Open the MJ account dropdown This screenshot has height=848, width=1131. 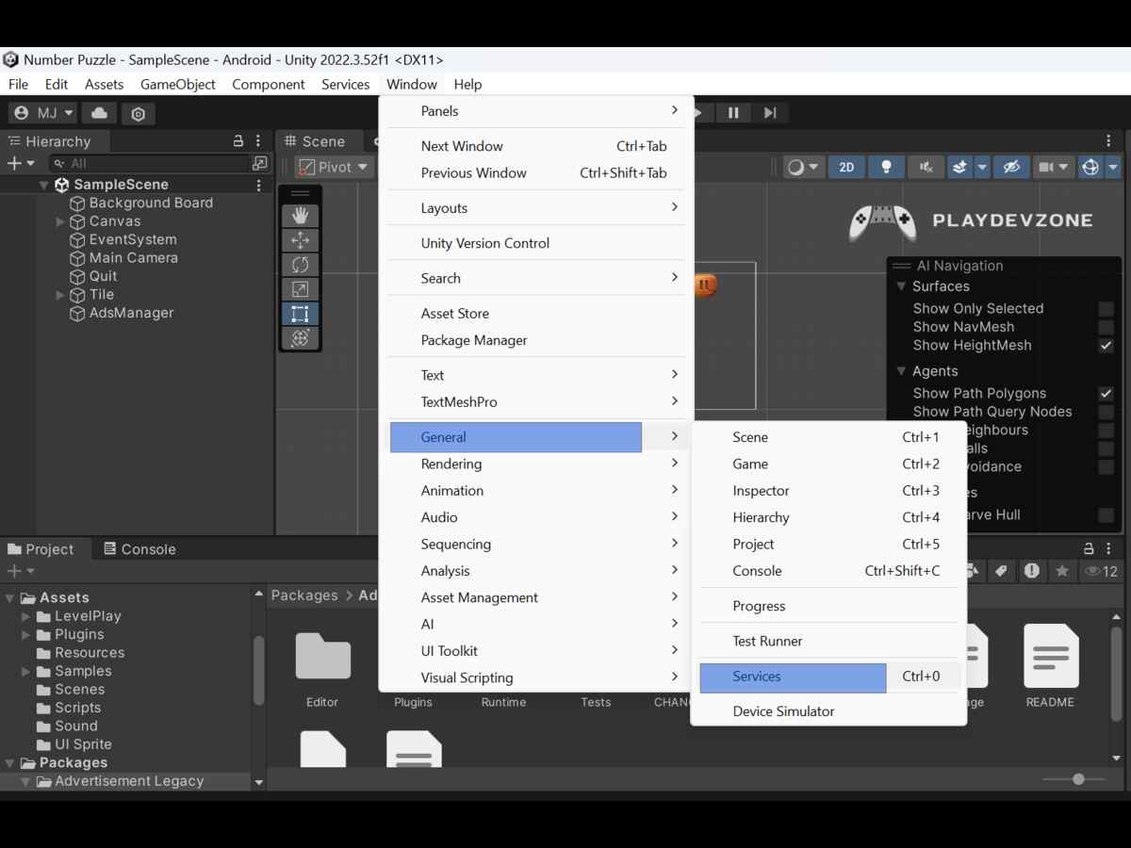pos(43,113)
